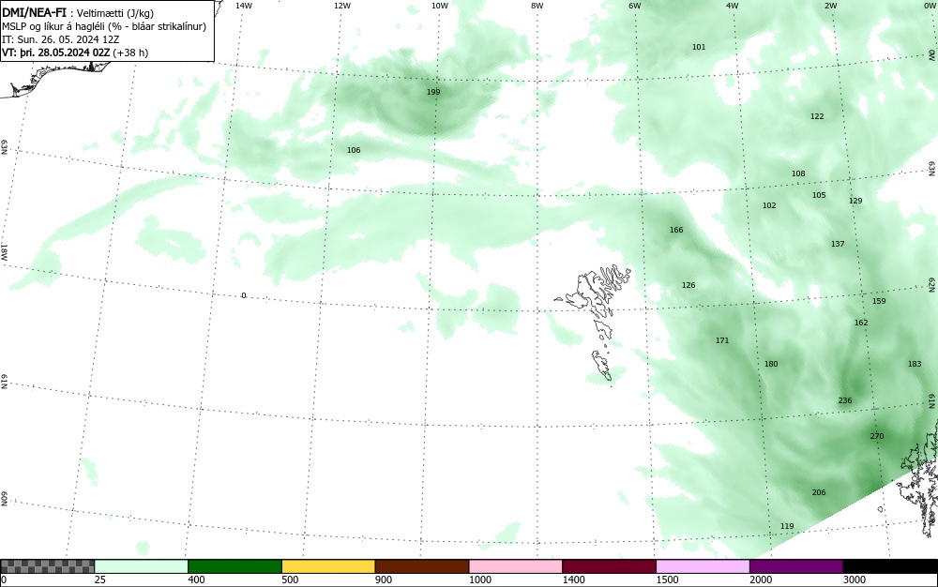Click the value 122 on the map
Viewport: 938px width, 587px height.
pyautogui.click(x=817, y=116)
